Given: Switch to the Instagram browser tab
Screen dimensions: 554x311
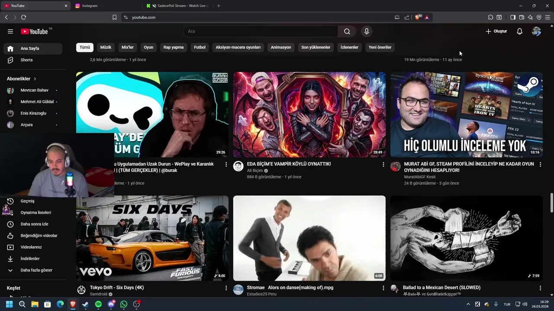Looking at the screenshot, I should coord(106,6).
